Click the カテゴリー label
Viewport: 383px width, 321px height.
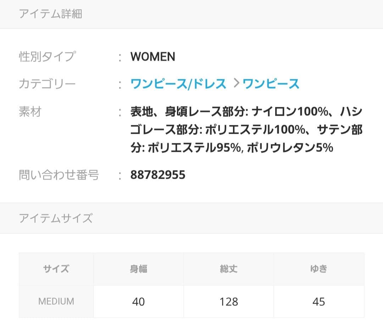pos(47,84)
